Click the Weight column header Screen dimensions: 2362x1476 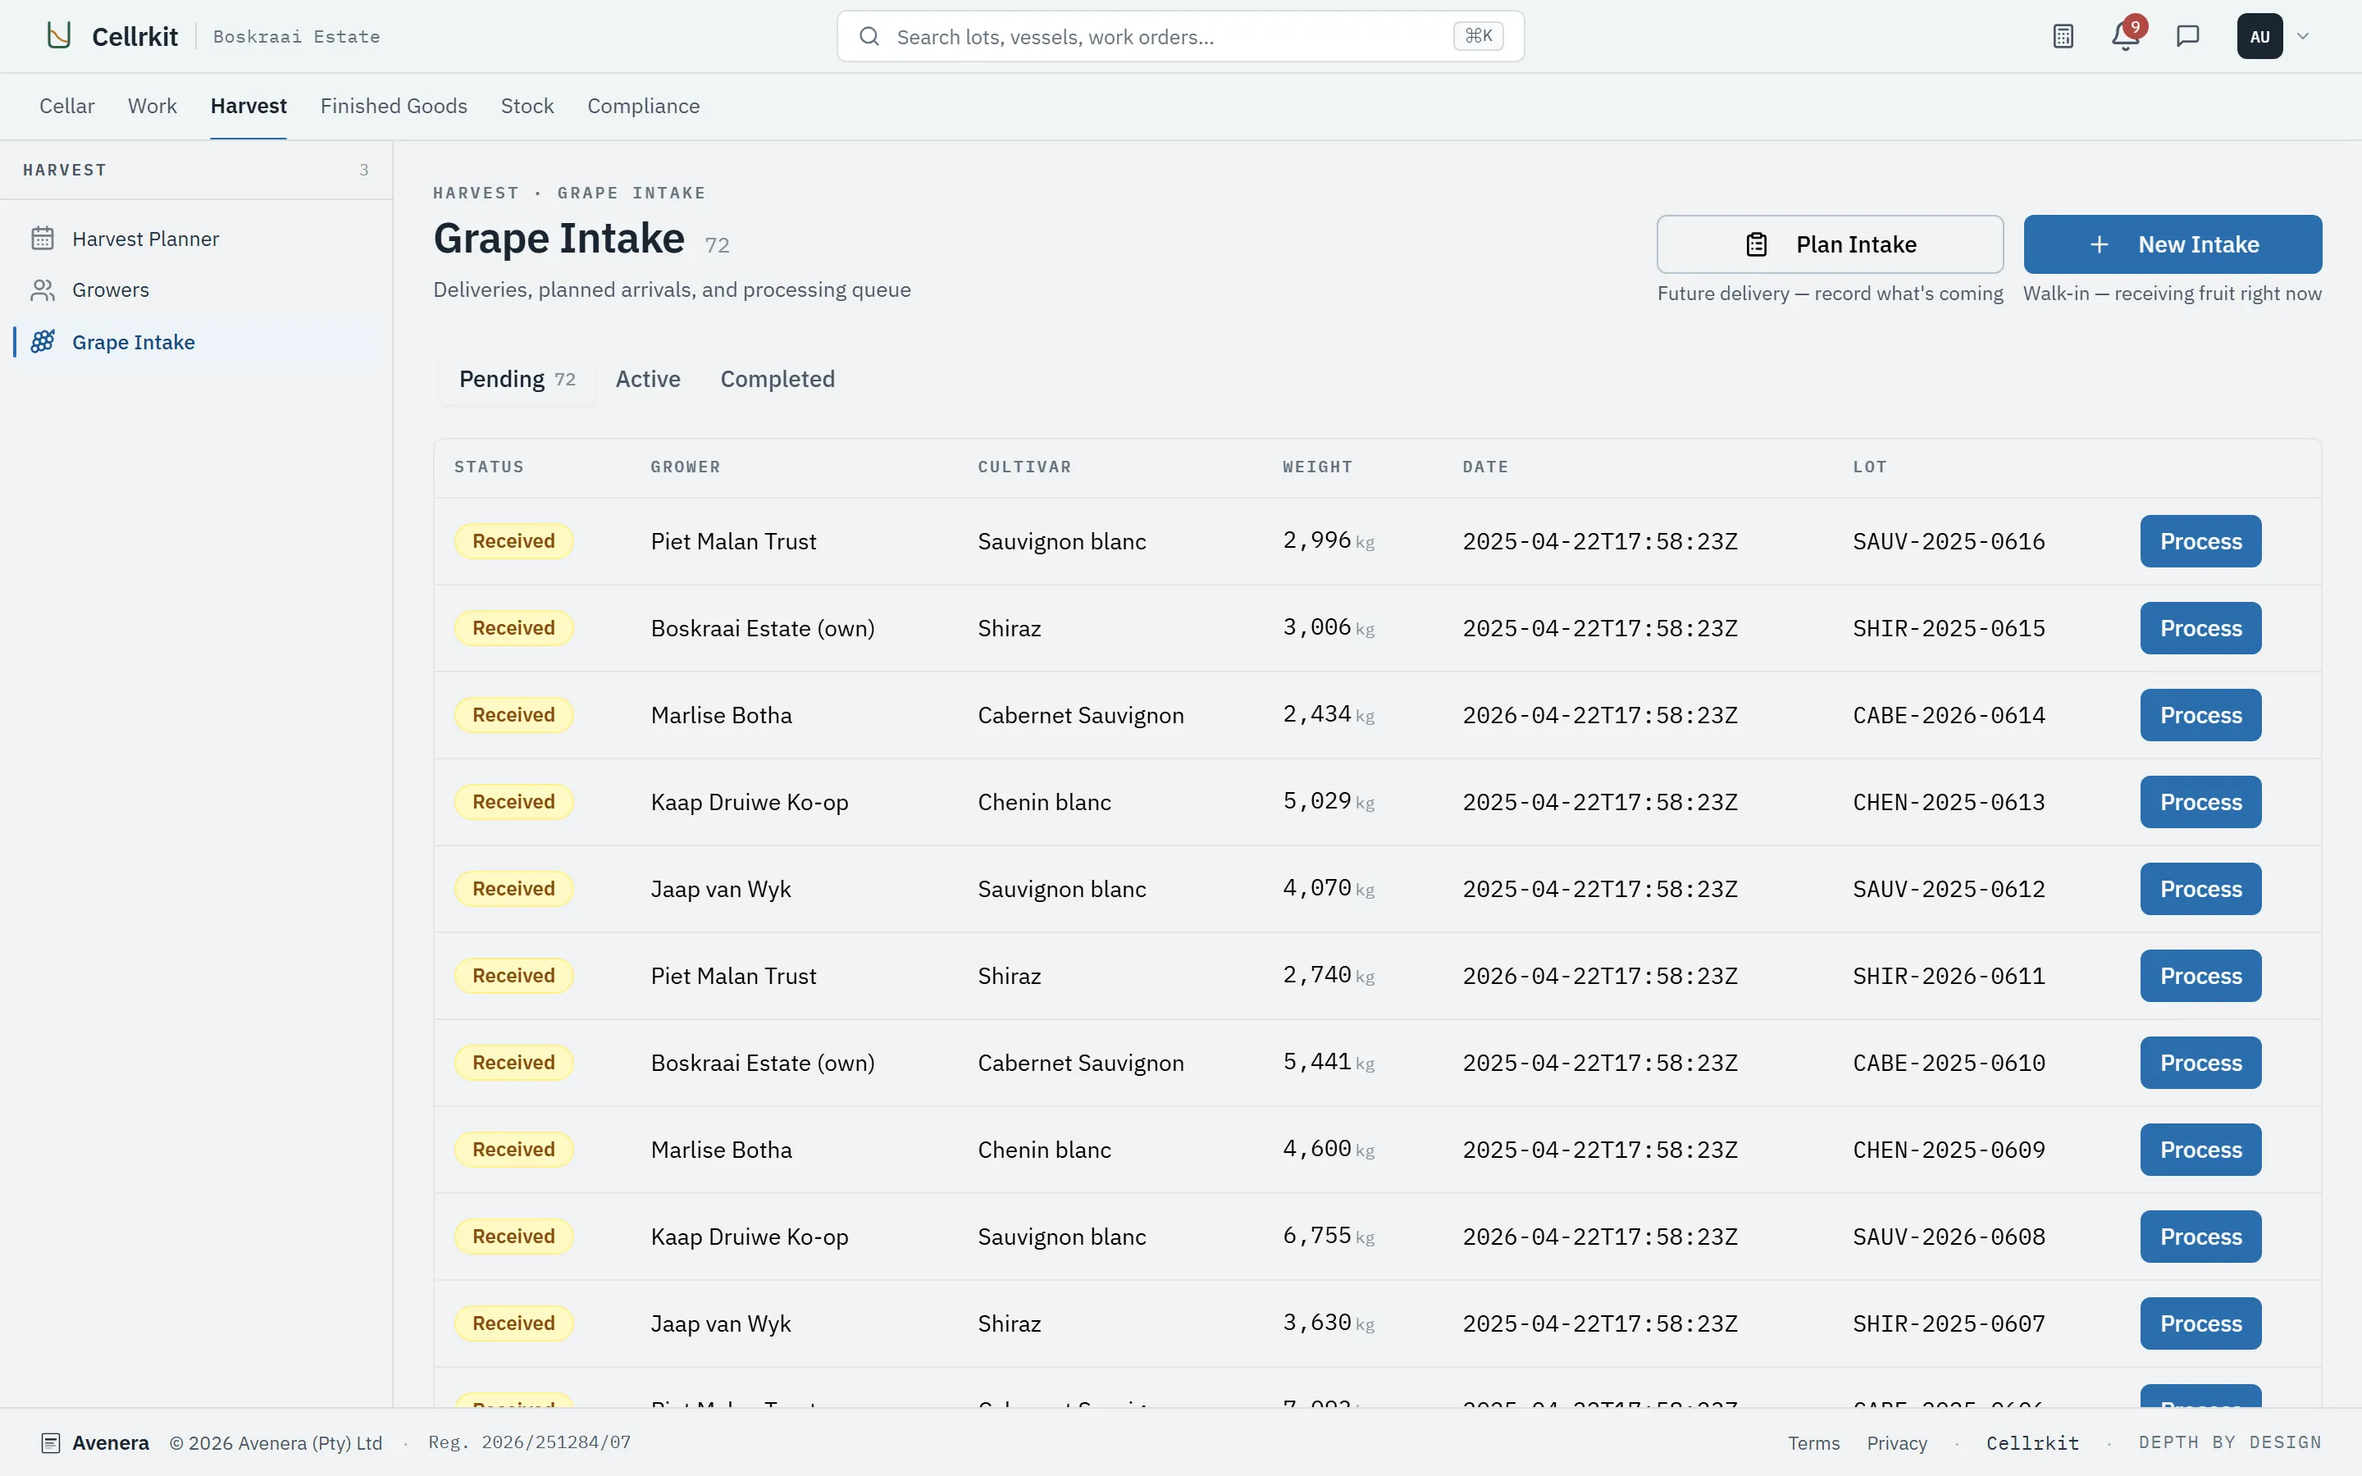point(1316,467)
